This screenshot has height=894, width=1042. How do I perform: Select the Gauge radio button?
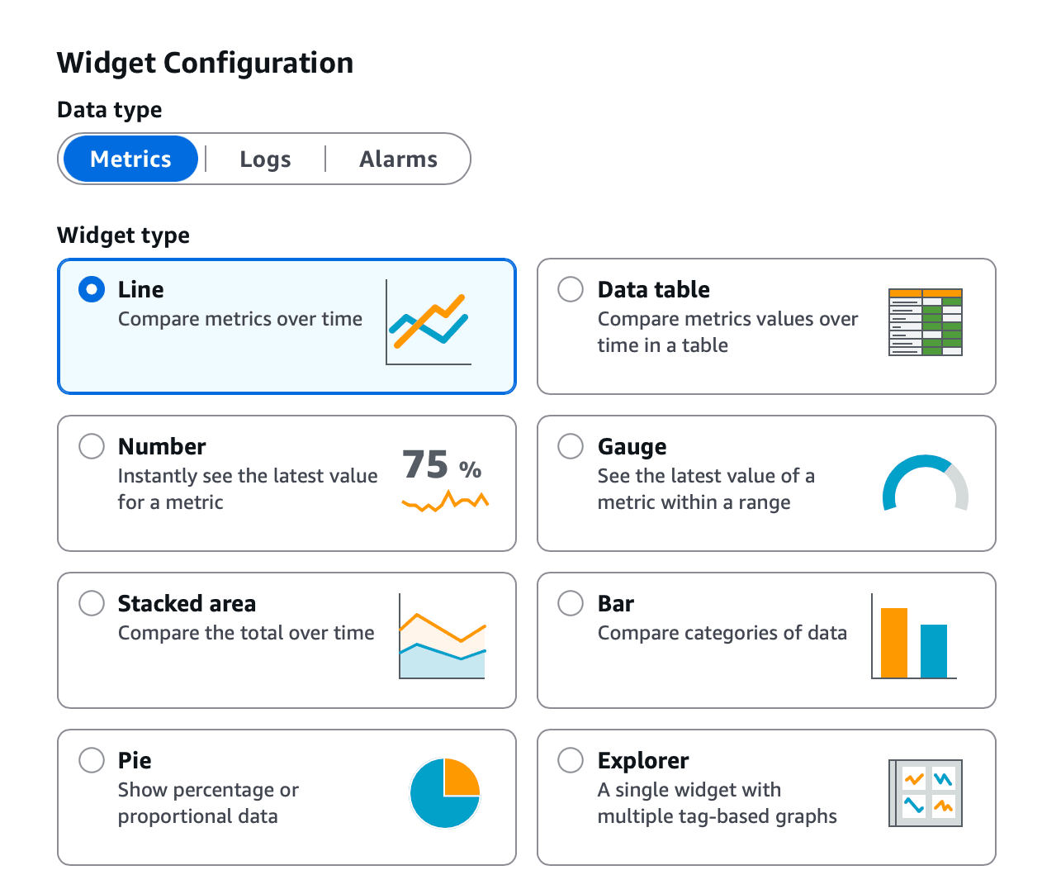[x=570, y=446]
